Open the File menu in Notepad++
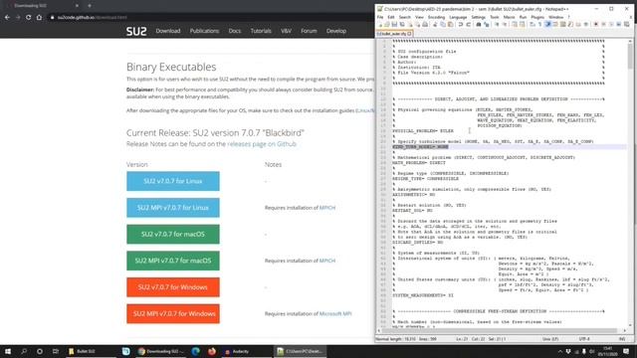Image resolution: width=637 pixels, height=358 pixels. [x=380, y=17]
